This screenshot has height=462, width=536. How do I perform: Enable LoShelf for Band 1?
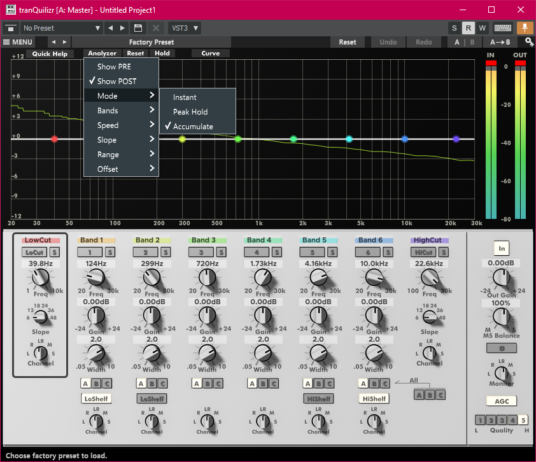coord(96,399)
